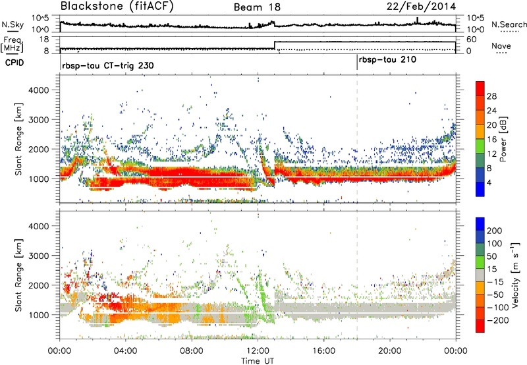527x365 pixels.
Task: Click the "1000" tick of the power panel
Action: [x=38, y=179]
